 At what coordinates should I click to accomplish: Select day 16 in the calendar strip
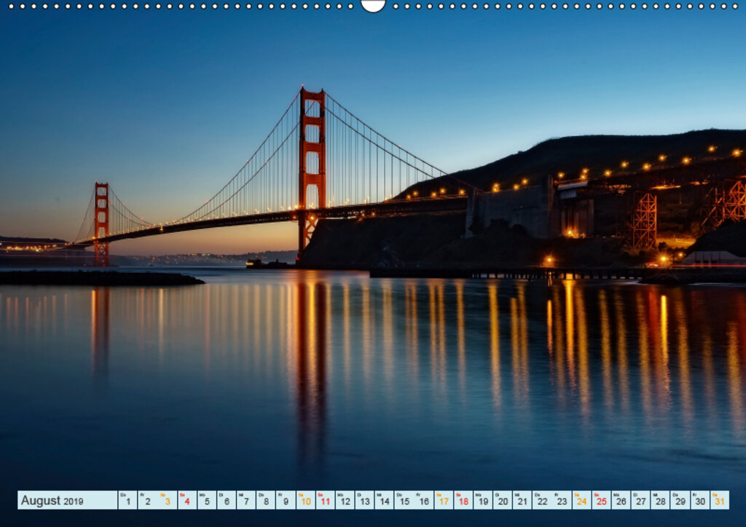click(x=424, y=500)
